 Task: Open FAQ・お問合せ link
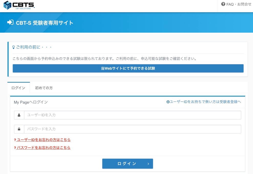(x=236, y=4)
